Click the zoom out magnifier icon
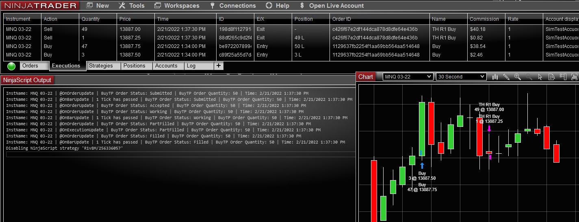Screen dimensions: 579x222 point(529,77)
